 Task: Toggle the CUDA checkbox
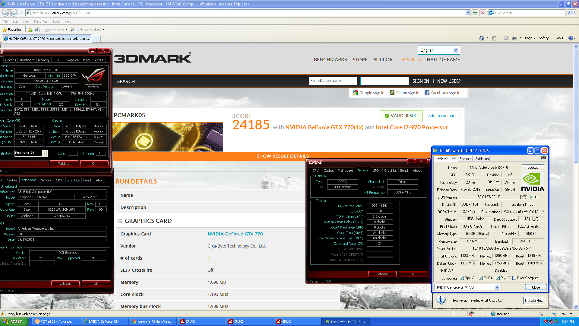481,278
